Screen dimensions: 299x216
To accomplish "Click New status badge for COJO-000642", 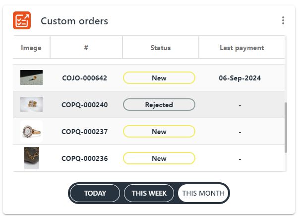I will (x=159, y=78).
